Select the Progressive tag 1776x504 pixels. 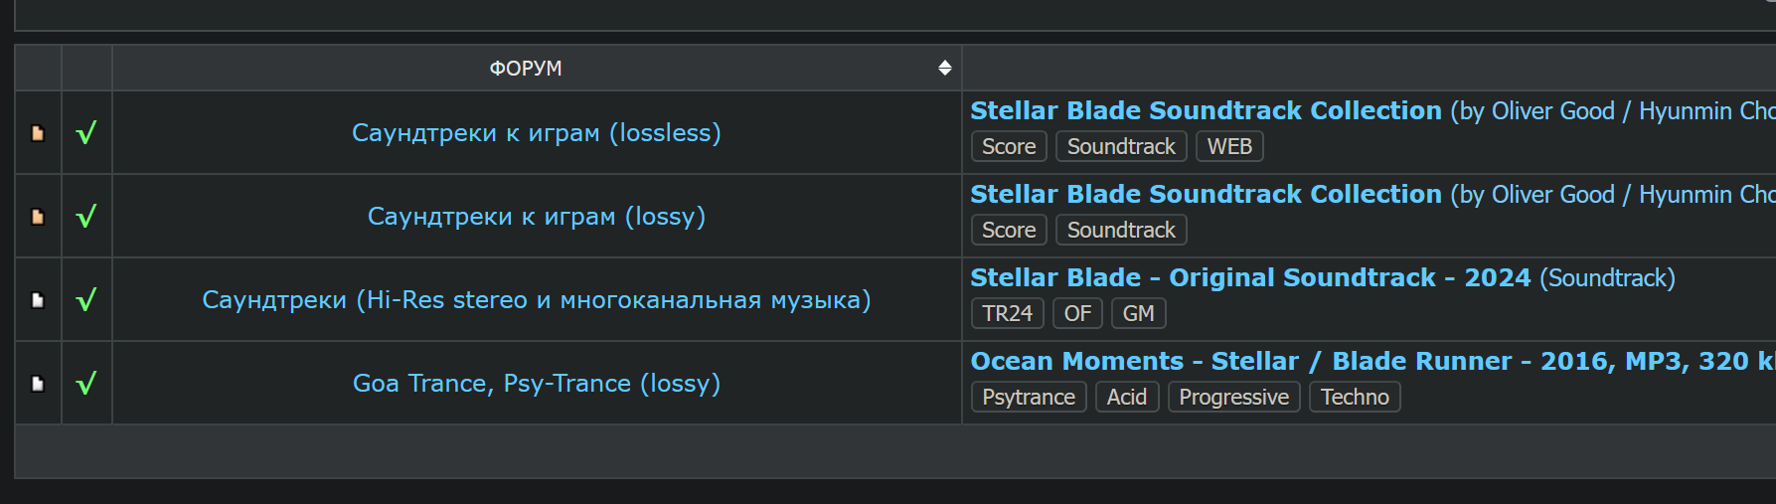(x=1233, y=397)
